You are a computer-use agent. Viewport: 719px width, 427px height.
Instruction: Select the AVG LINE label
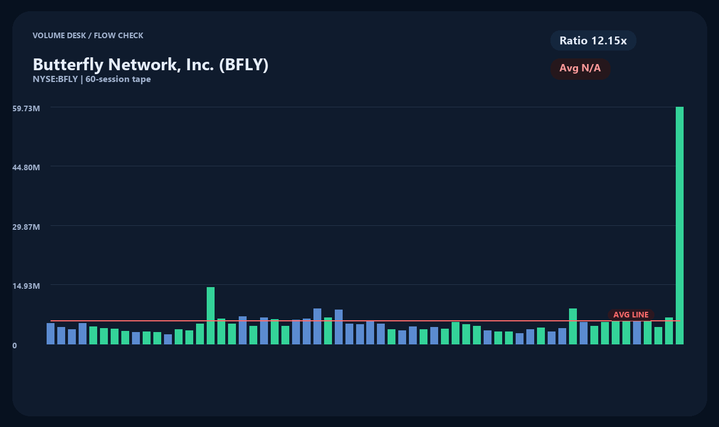(x=631, y=315)
